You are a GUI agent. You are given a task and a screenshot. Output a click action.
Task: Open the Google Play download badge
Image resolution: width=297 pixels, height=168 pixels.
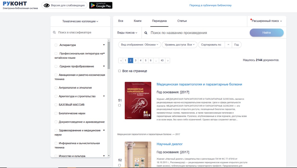[x=101, y=5]
